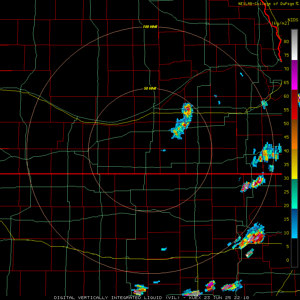Click the 5 value on the scale
The width and height of the screenshot is (300, 300).
point(288,247)
